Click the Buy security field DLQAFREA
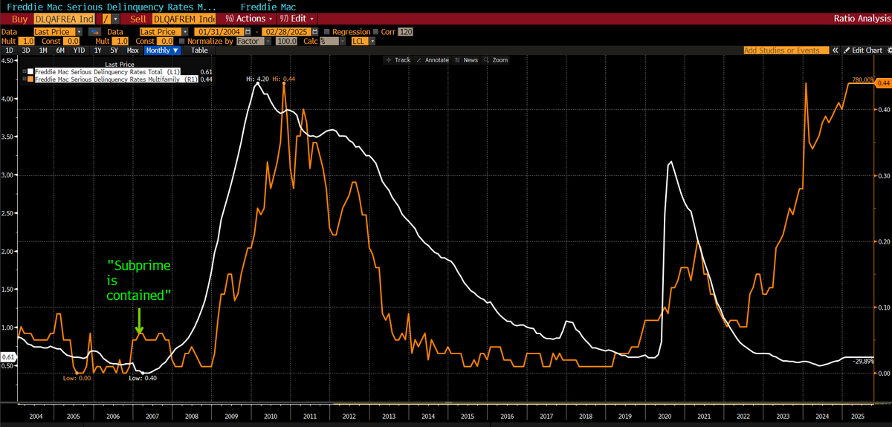The width and height of the screenshot is (892, 427). tap(64, 19)
